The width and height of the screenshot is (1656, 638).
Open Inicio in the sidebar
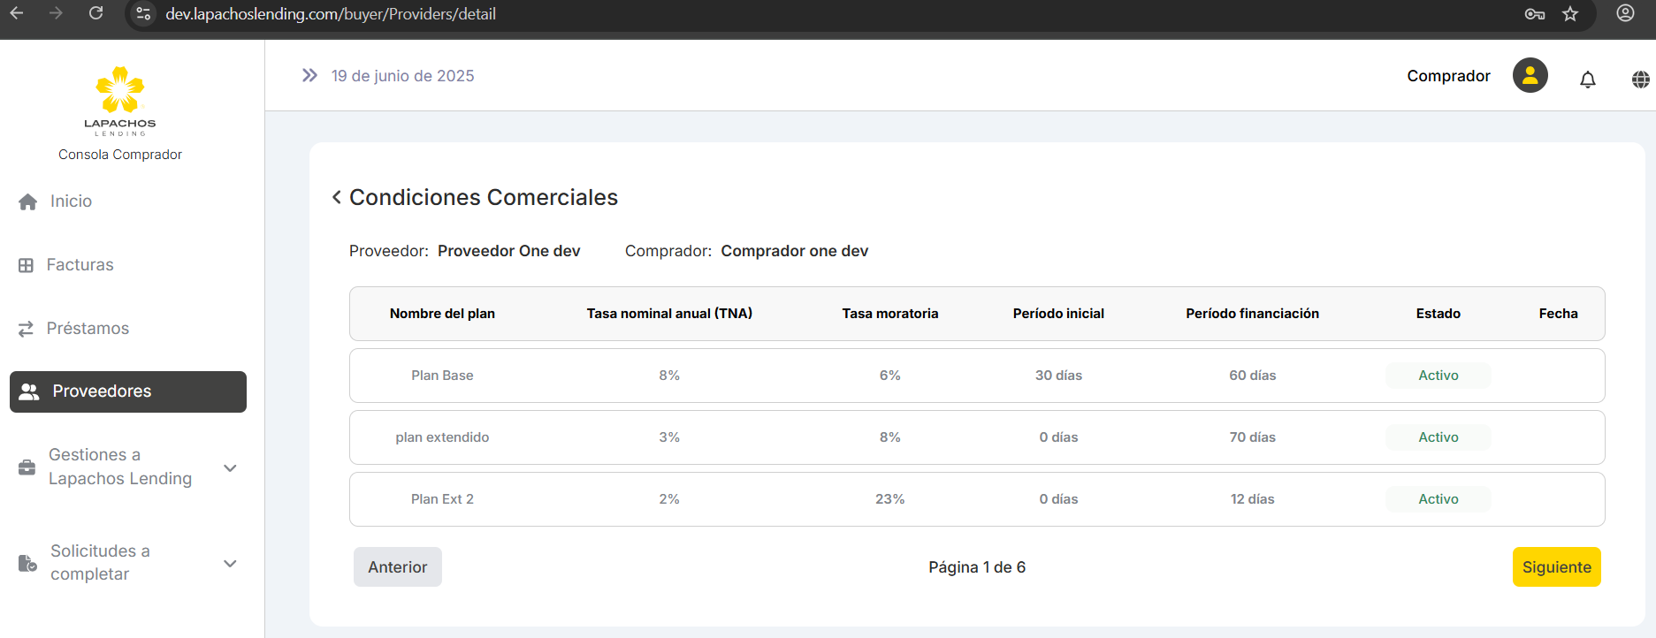coord(71,201)
